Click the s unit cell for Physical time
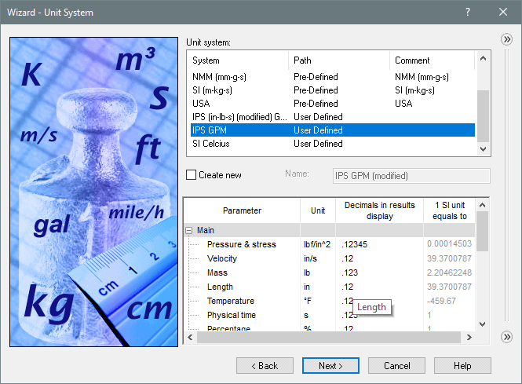Screen dimensions: 522x384 click(318, 315)
